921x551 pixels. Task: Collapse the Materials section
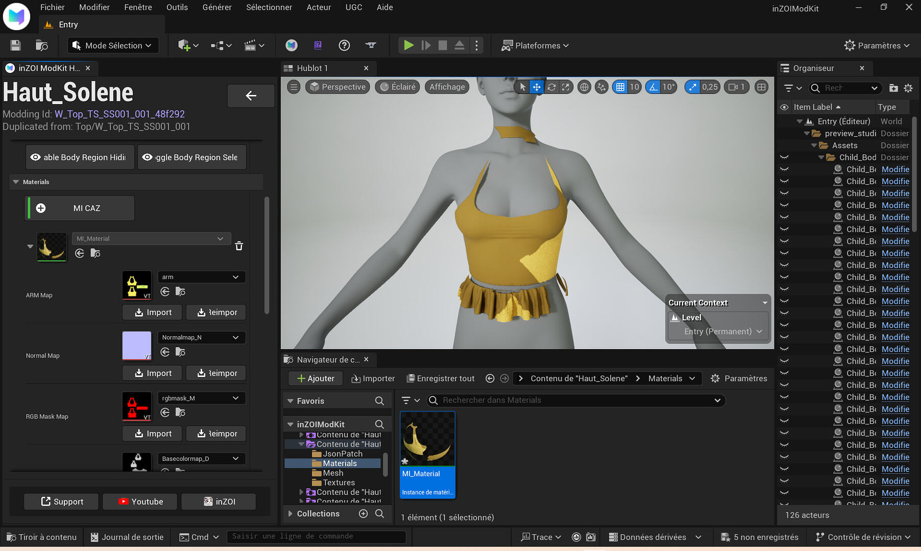(x=16, y=182)
